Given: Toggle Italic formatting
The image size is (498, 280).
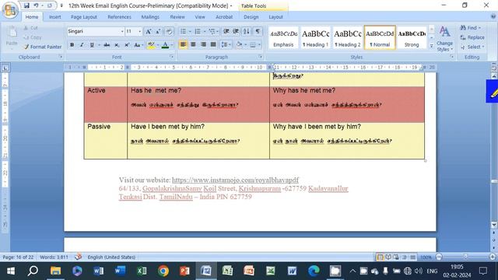Looking at the screenshot, I should click(82, 45).
